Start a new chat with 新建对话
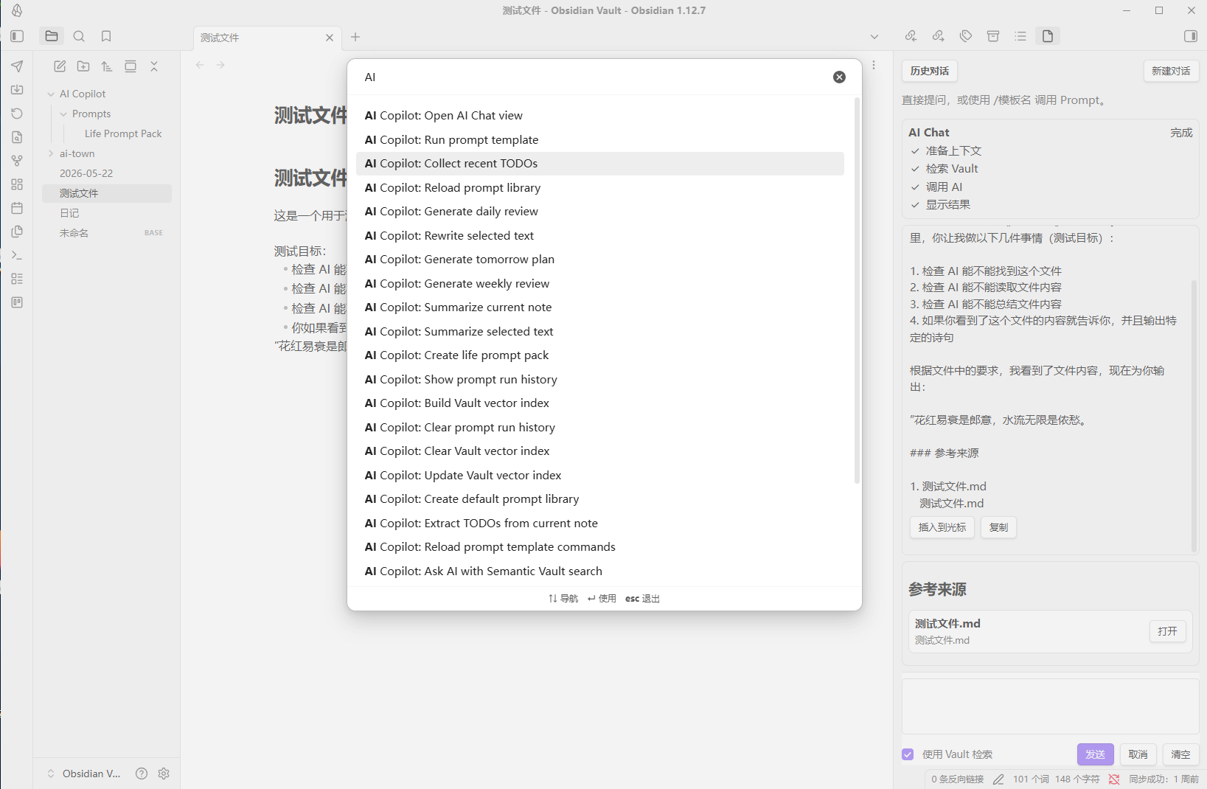The height and width of the screenshot is (789, 1207). pos(1171,71)
